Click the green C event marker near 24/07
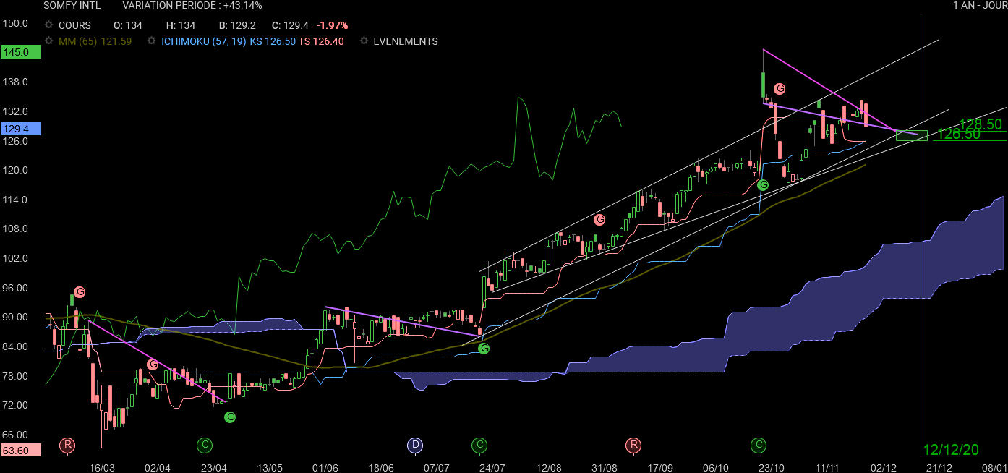 479,444
